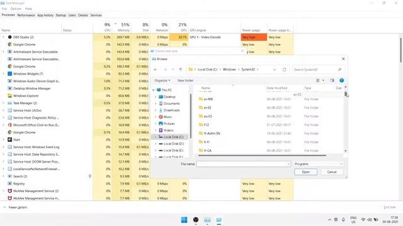Click the change view icon in Browse toolbar
The width and height of the screenshot is (403, 226).
tap(317, 80)
